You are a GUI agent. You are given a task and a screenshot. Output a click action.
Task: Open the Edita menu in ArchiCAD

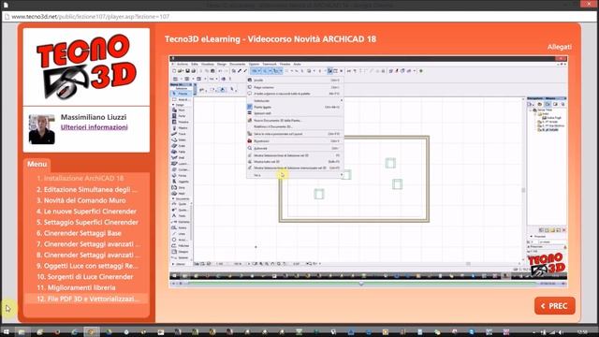pos(195,64)
